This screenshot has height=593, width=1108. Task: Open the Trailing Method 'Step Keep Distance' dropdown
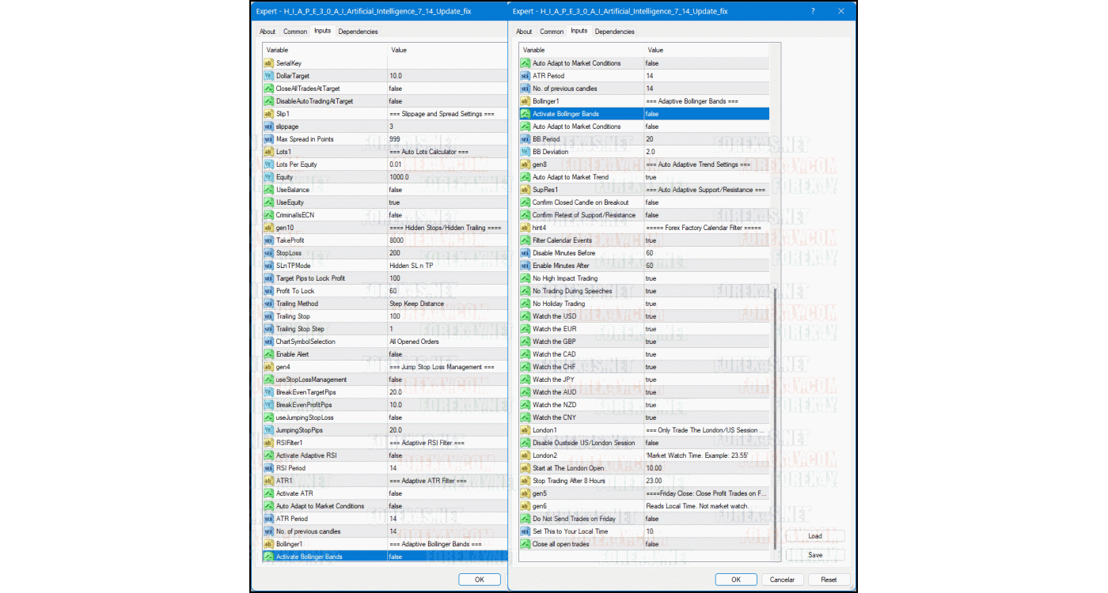[443, 304]
